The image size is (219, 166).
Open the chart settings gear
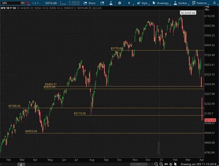coord(120,3)
